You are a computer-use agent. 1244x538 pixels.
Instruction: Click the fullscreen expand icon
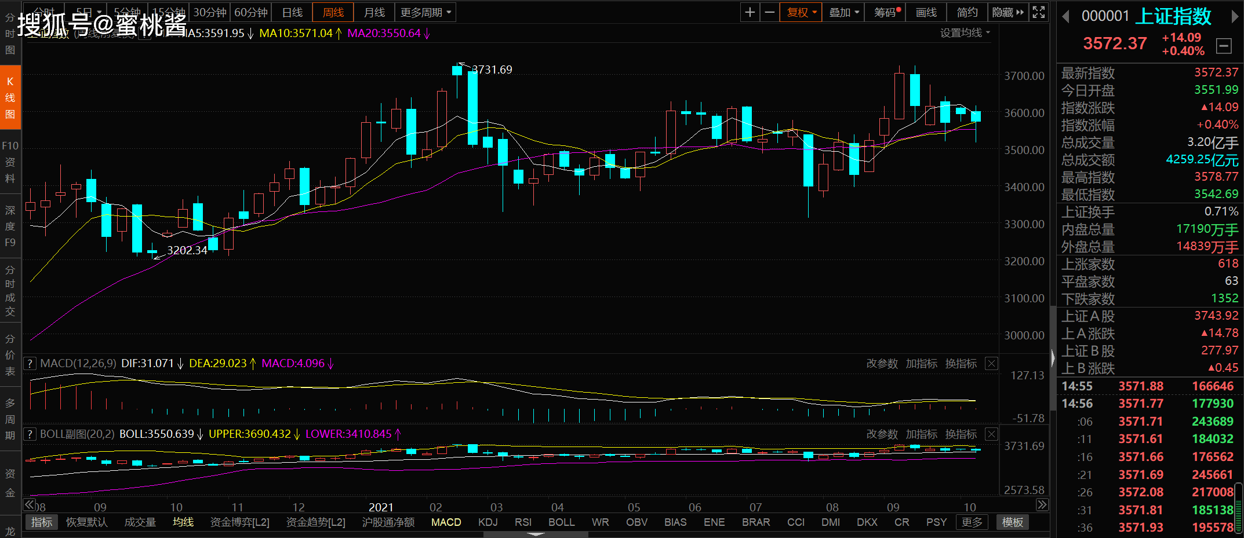1039,12
